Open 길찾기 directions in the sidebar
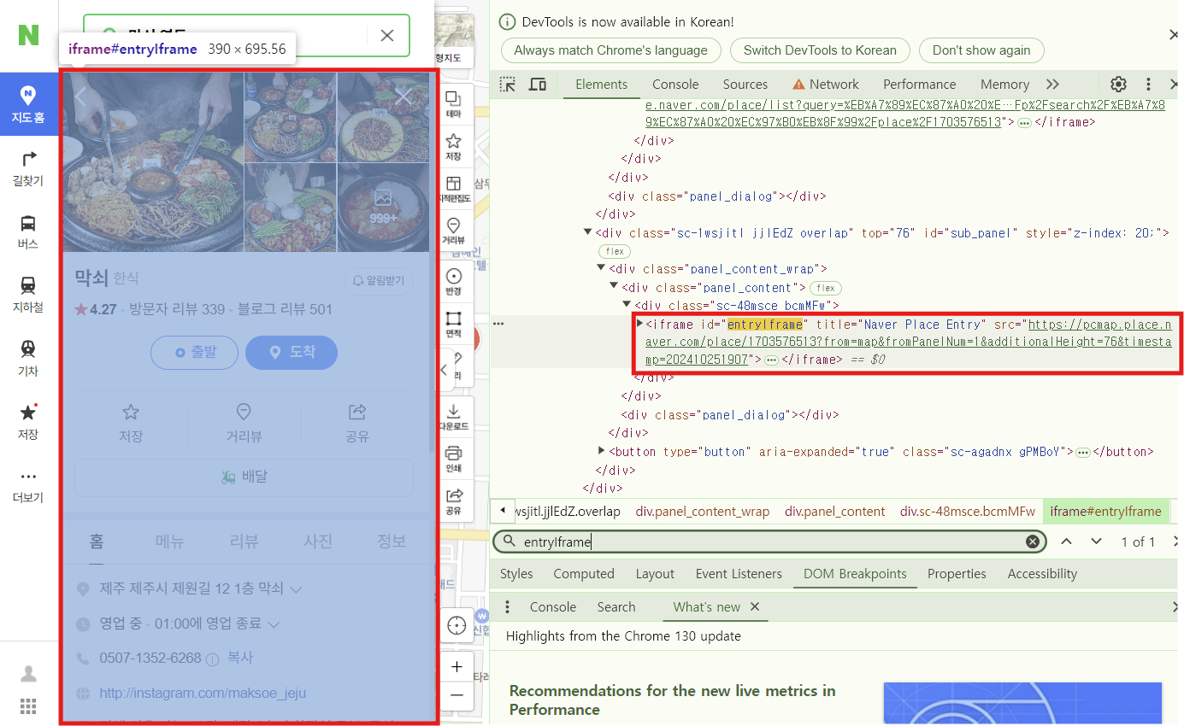Viewport: 1184px width, 726px height. coord(28,167)
